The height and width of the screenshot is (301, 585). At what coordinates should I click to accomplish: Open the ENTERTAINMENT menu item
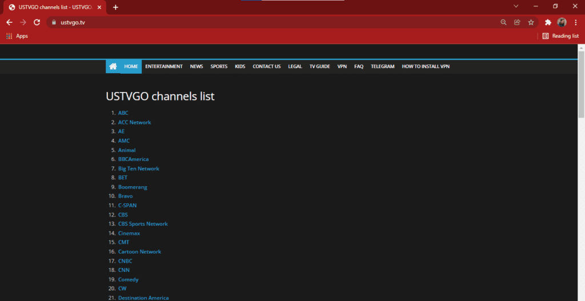click(x=164, y=66)
